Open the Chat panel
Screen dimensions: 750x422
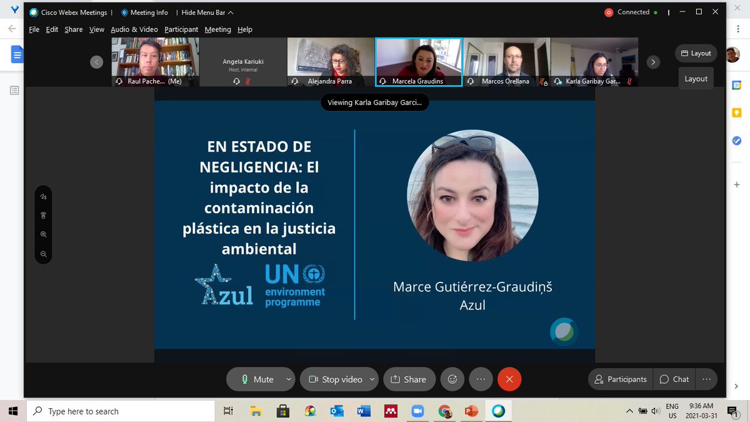[x=674, y=379]
